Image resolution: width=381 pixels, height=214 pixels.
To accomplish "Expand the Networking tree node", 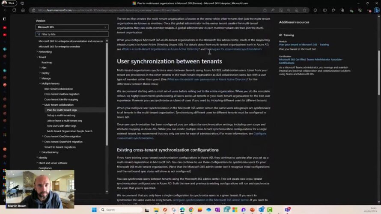I will (x=37, y=52).
